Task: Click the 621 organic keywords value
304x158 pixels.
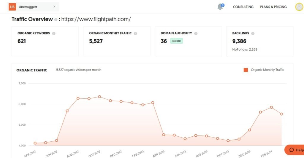Action: 22,41
